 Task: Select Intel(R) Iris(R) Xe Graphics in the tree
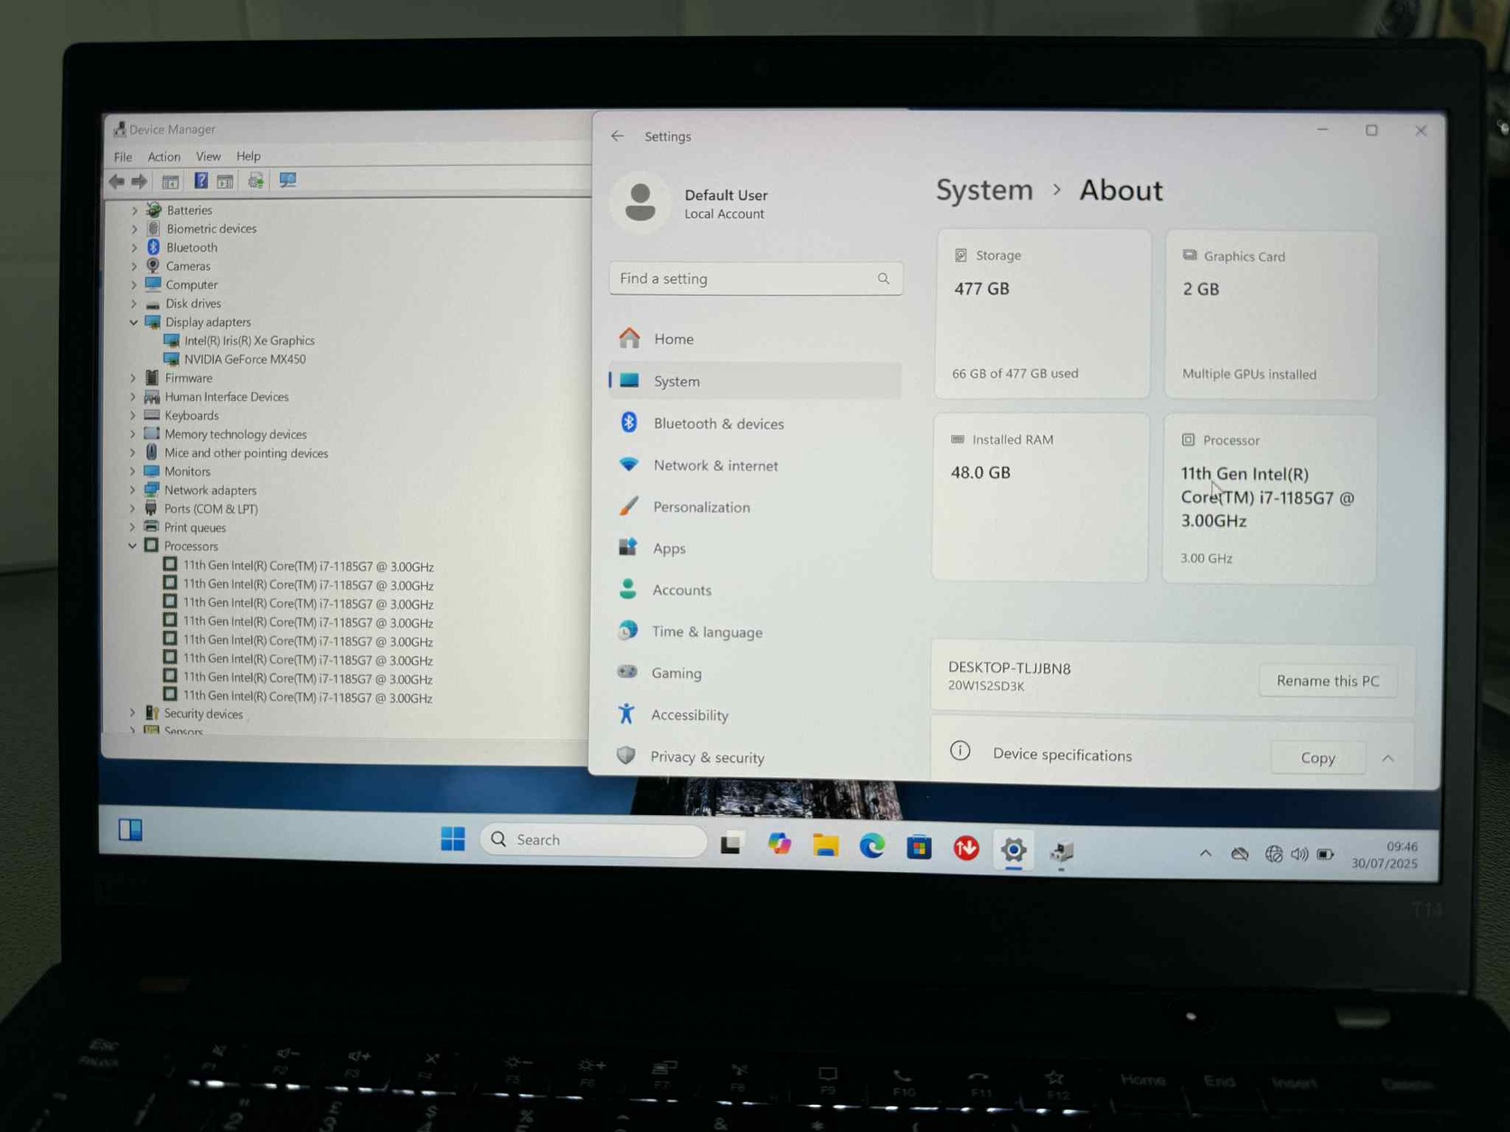coord(249,340)
